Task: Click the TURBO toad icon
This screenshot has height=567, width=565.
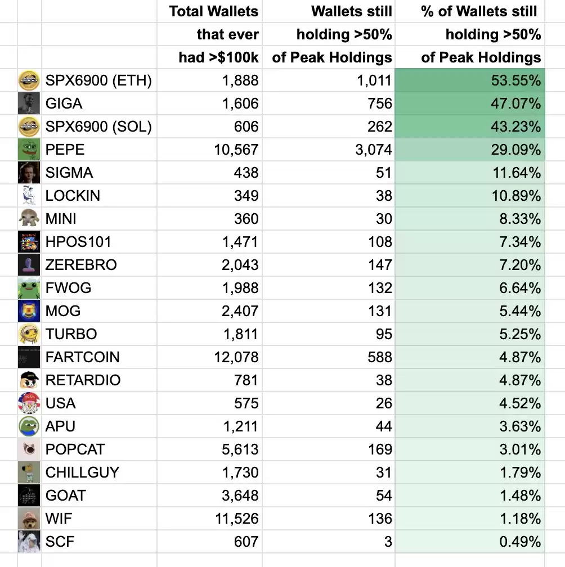Action: 29,334
